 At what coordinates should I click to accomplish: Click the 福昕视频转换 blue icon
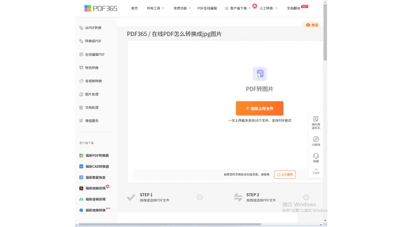pyautogui.click(x=81, y=210)
